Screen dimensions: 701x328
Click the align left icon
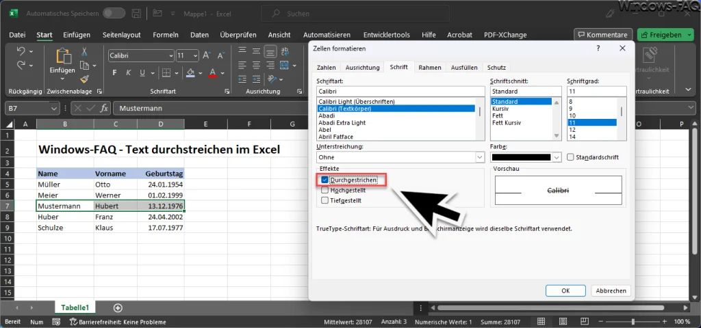coord(242,66)
